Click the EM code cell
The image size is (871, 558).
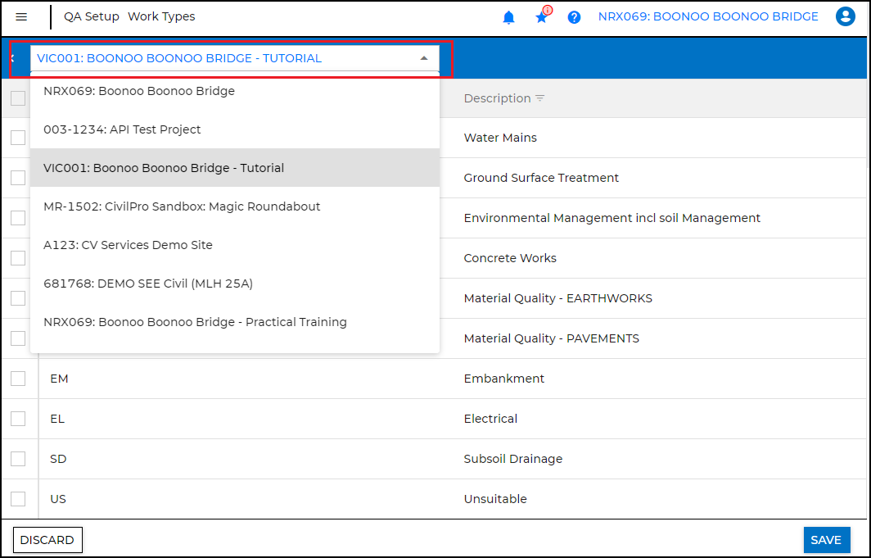pyautogui.click(x=59, y=379)
